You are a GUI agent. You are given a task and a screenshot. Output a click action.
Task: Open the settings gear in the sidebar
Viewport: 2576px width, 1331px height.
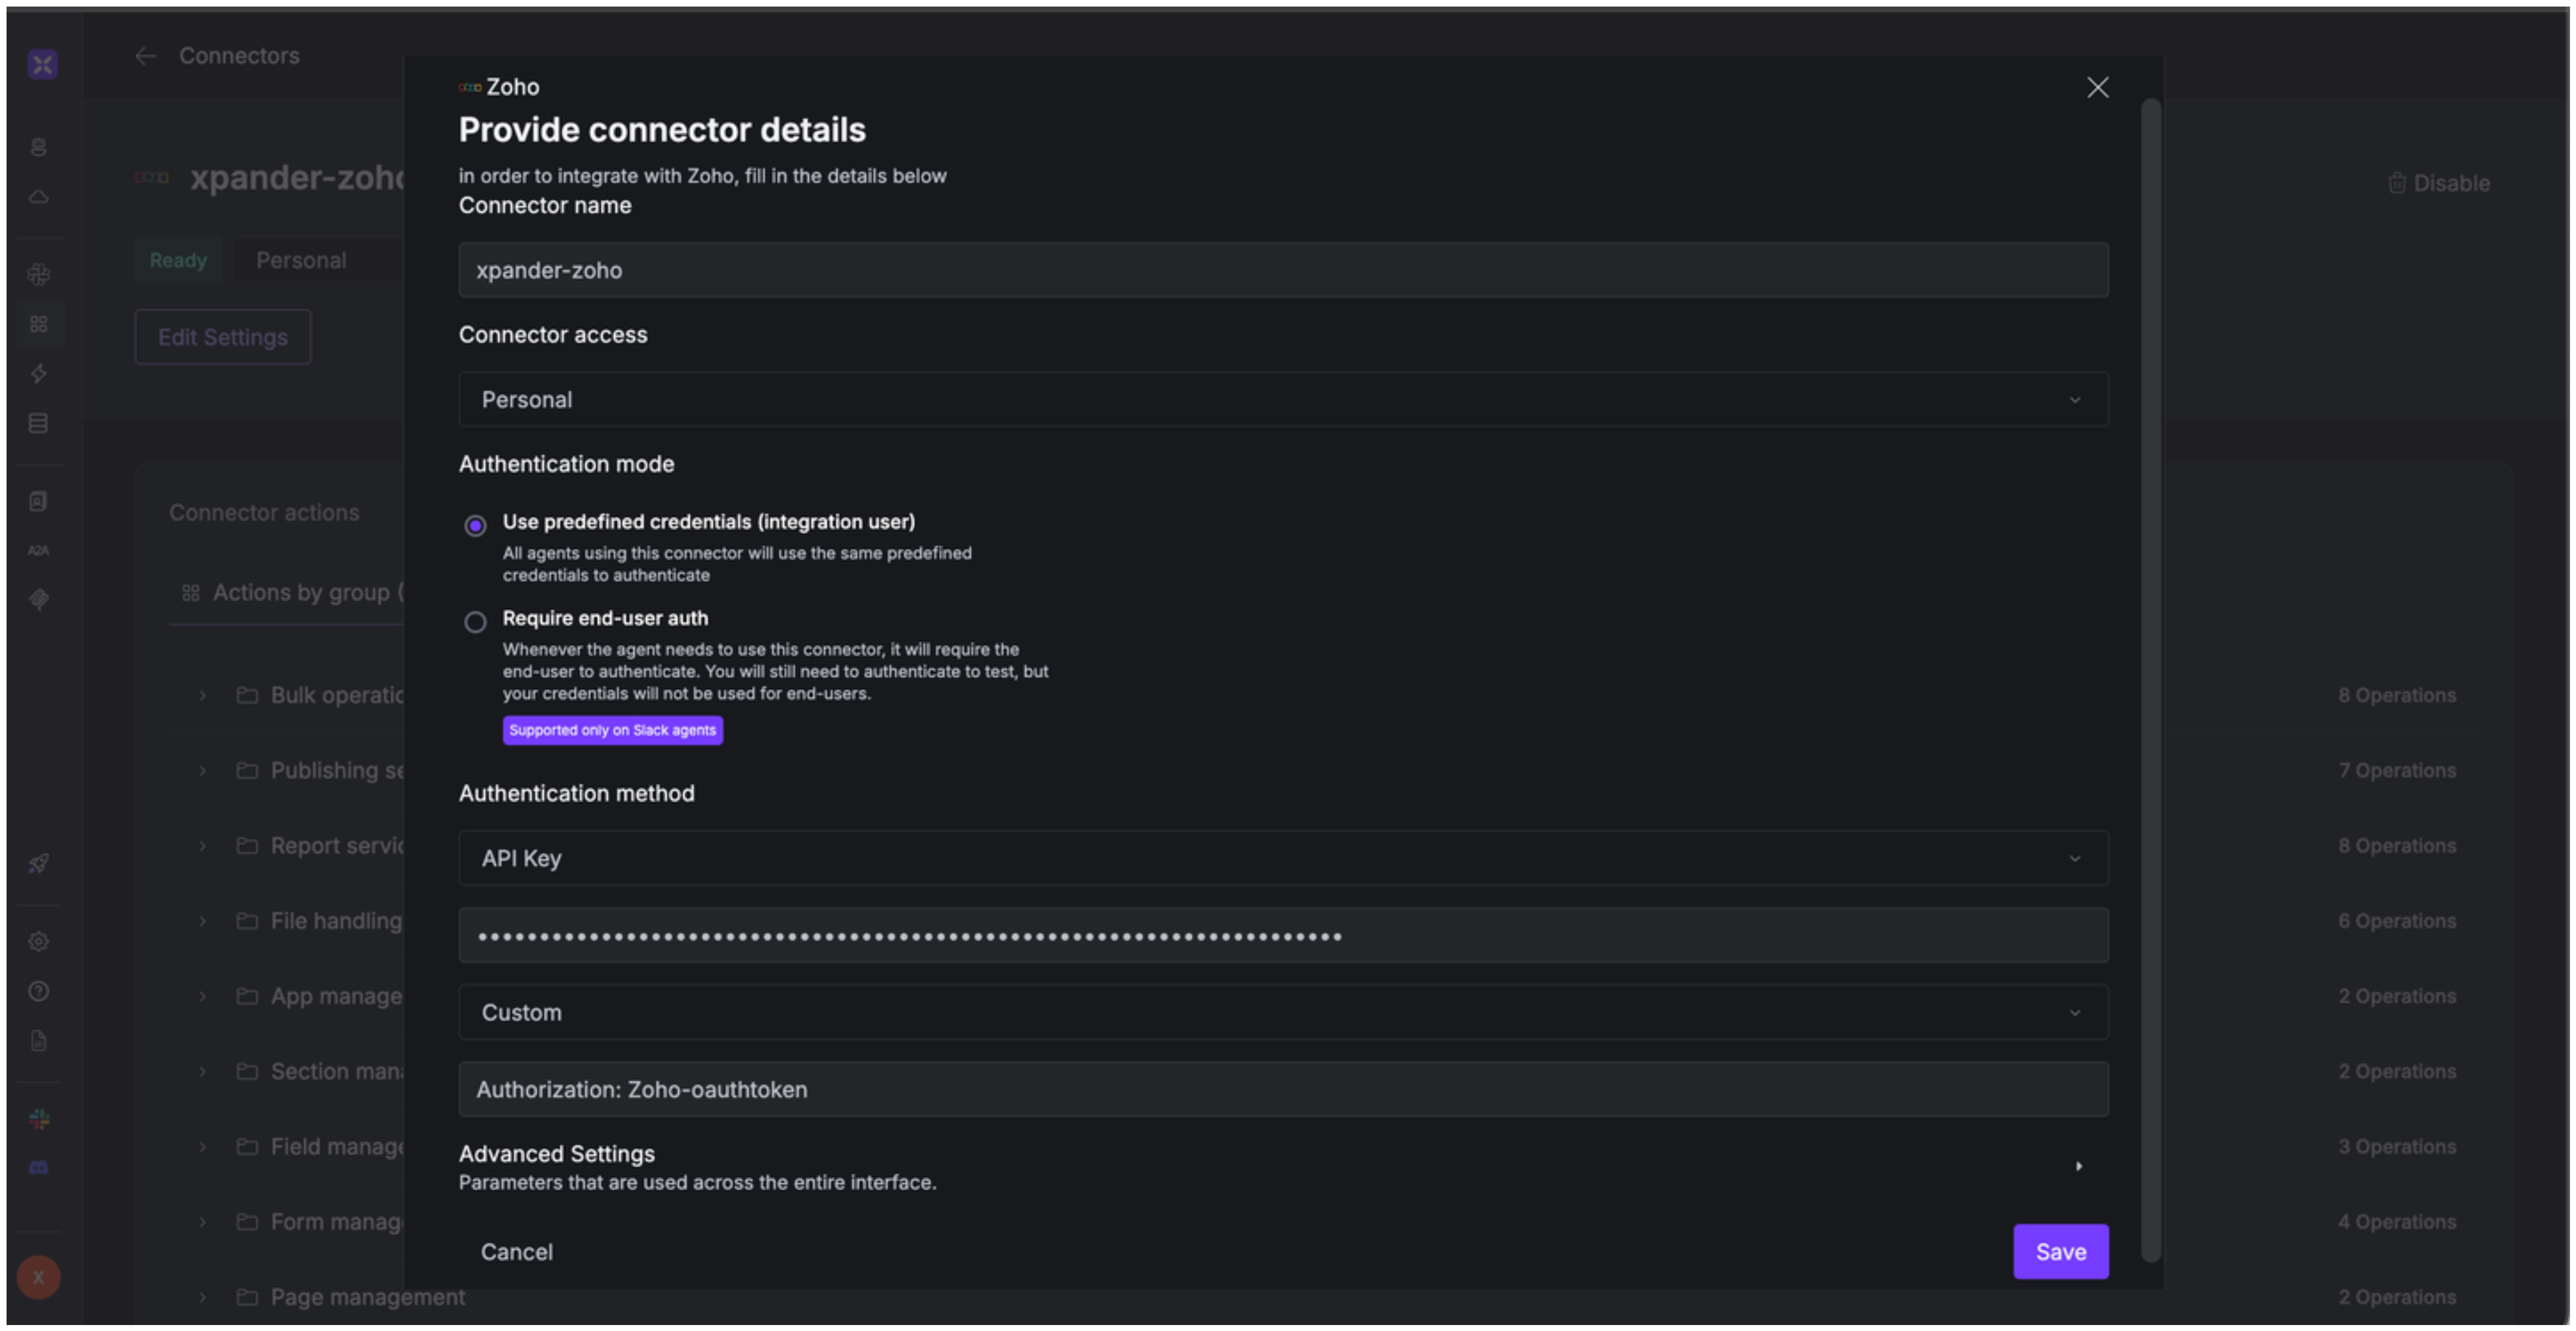tap(39, 942)
